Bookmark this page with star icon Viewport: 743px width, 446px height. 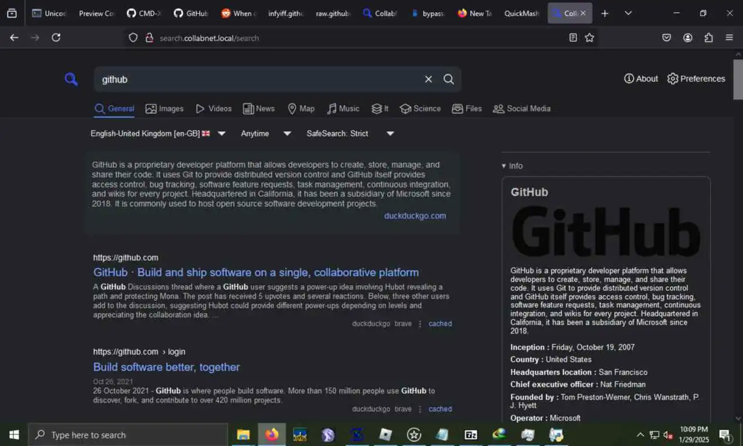click(x=590, y=38)
